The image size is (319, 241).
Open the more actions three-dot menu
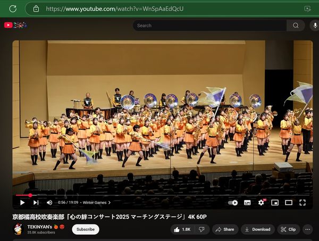click(x=308, y=230)
